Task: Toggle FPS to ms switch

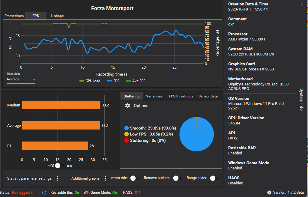Action: [60, 166]
